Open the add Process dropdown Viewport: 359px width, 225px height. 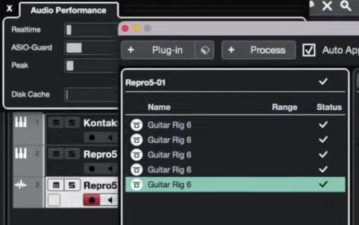[x=258, y=50]
